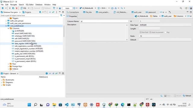Click the Columns breadcrumb link
This screenshot has width=193, height=108.
(179, 16)
